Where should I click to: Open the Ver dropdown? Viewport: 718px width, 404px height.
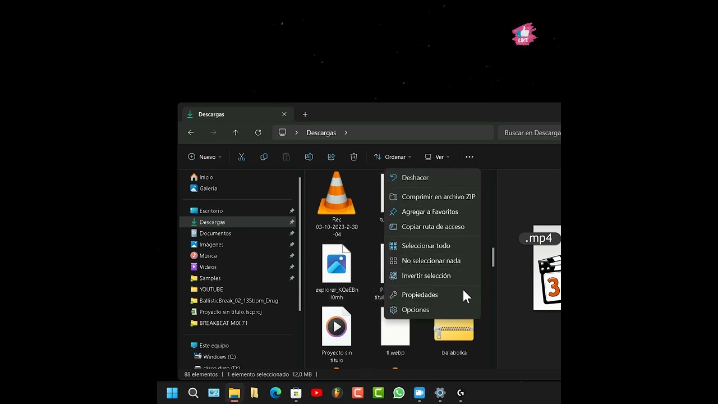tap(437, 157)
